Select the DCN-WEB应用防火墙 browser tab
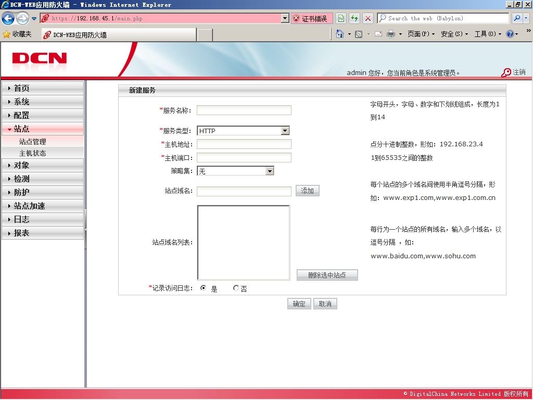 118,35
